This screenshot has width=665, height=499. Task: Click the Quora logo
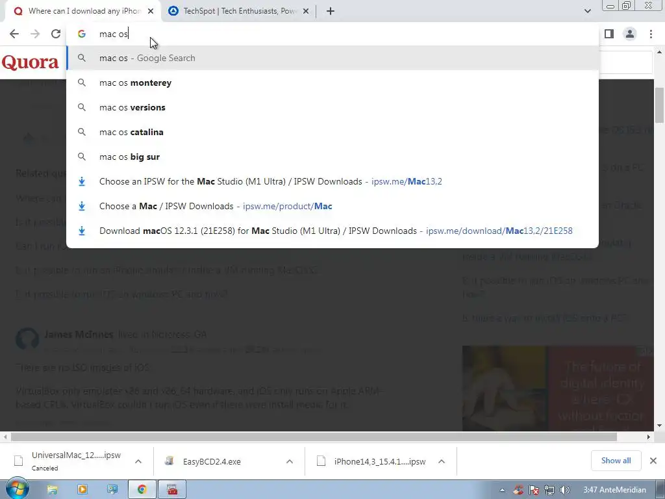click(30, 62)
